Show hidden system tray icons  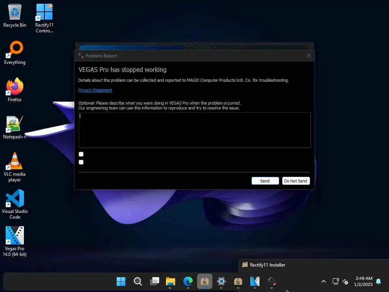click(x=324, y=281)
